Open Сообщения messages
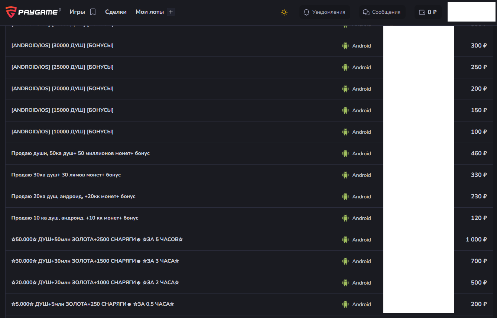This screenshot has height=318, width=497. (382, 12)
